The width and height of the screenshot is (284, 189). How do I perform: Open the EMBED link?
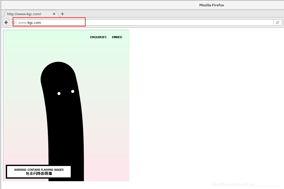[117, 37]
